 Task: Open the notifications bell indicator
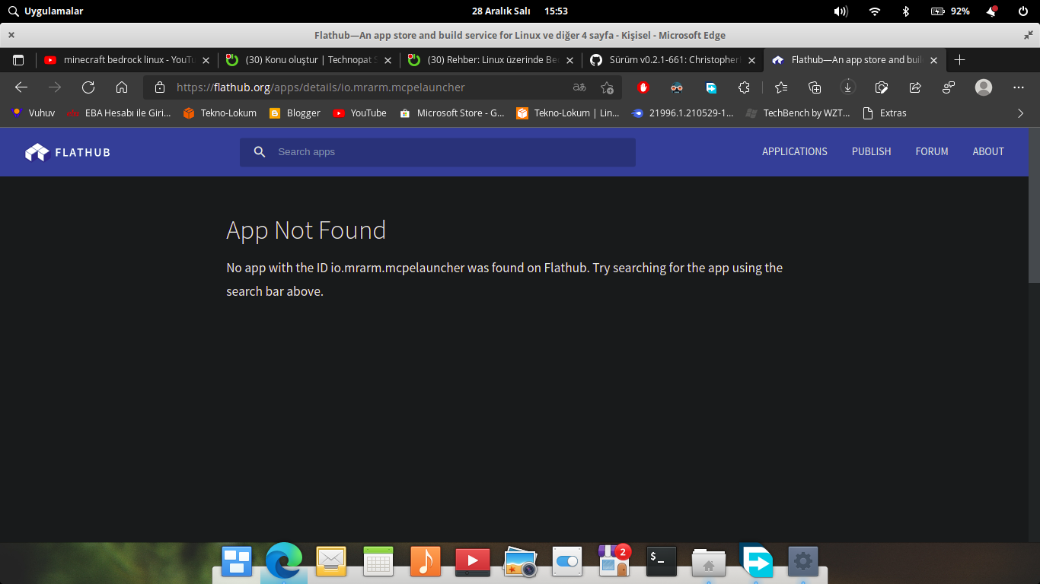point(992,11)
